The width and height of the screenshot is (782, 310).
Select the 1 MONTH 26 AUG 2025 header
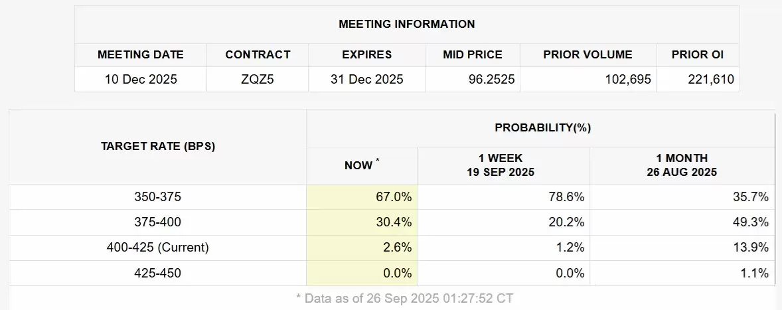tap(682, 165)
